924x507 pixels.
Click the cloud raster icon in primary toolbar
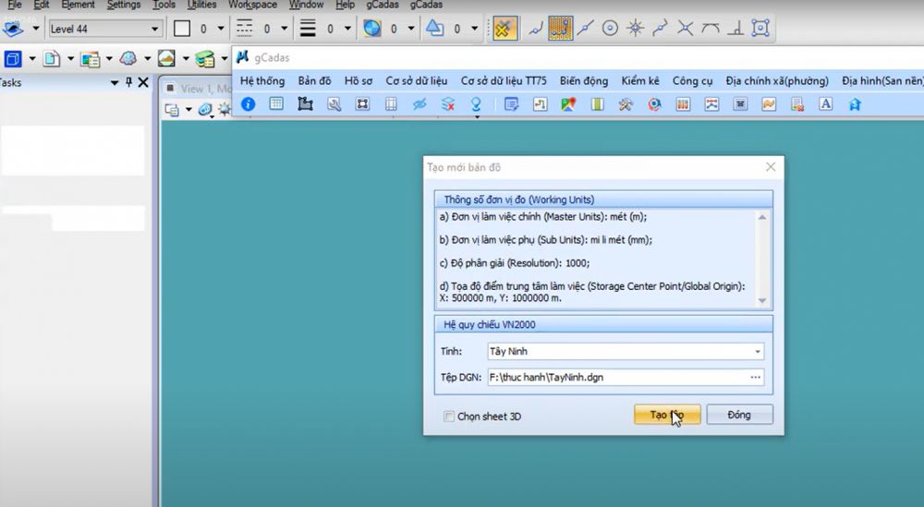[x=128, y=58]
